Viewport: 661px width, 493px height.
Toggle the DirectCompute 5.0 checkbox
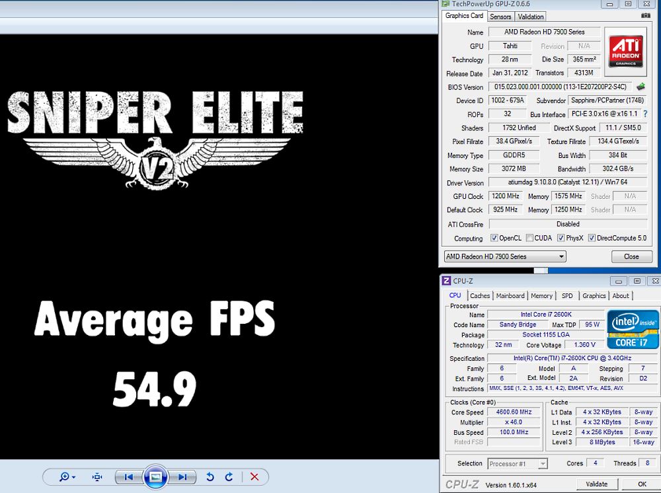coord(592,238)
